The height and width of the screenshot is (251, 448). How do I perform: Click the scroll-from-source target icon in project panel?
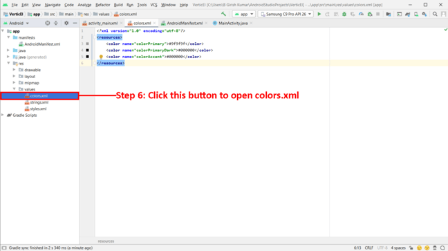click(48, 23)
